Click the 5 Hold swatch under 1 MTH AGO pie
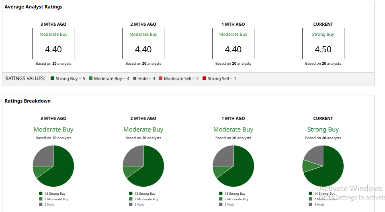The height and width of the screenshot is (212, 385). pos(221,204)
